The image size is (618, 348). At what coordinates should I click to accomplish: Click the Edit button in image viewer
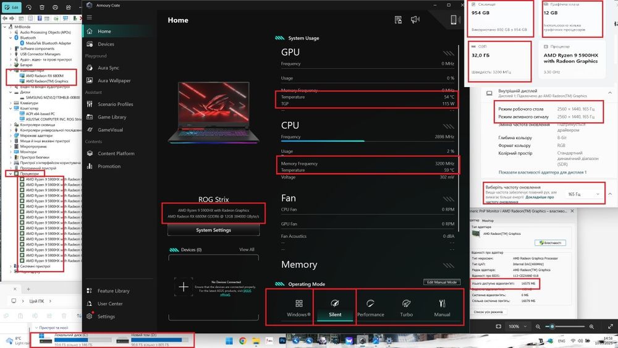12,7
